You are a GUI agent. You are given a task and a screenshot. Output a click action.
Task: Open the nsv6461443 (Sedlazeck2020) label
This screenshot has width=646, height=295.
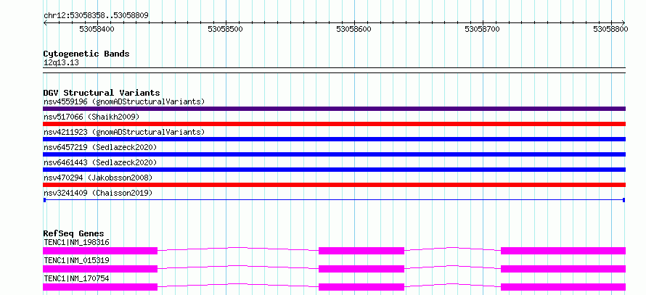[x=100, y=162]
